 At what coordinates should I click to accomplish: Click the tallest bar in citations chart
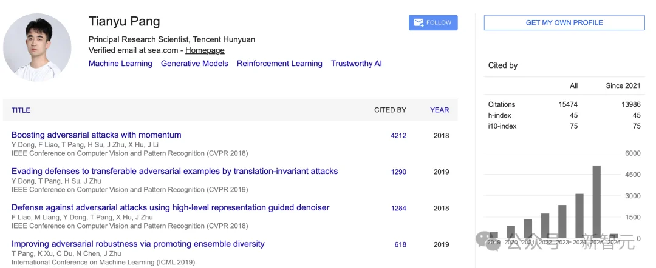(596, 201)
